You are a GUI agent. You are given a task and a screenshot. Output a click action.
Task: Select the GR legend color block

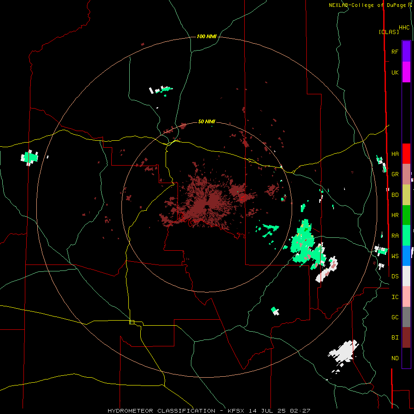click(406, 174)
